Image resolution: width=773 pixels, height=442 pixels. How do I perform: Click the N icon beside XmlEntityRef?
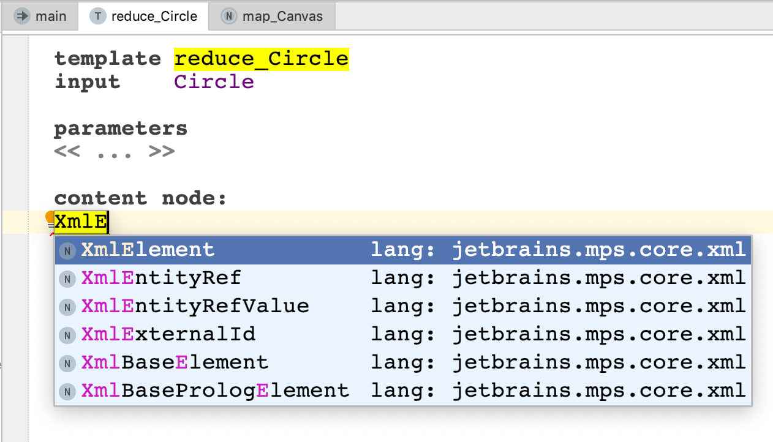click(67, 279)
